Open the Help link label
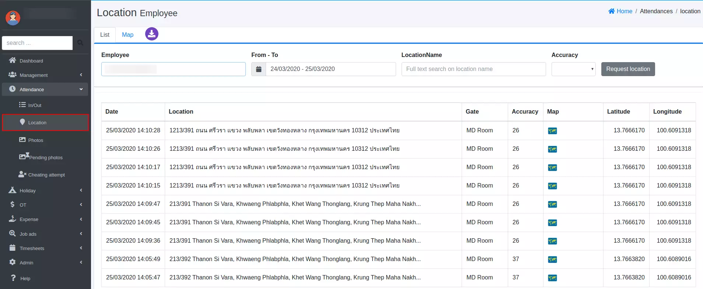 (x=25, y=278)
